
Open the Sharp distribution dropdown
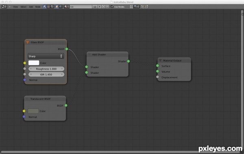(46, 56)
